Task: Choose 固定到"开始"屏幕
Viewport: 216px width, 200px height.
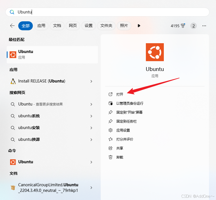Action: tap(129, 112)
